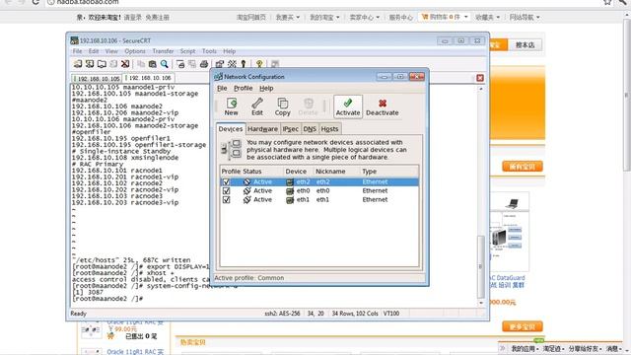The width and height of the screenshot is (631, 355).
Task: Click the printer icon in the SecureCRT toolbar
Action: click(x=204, y=63)
